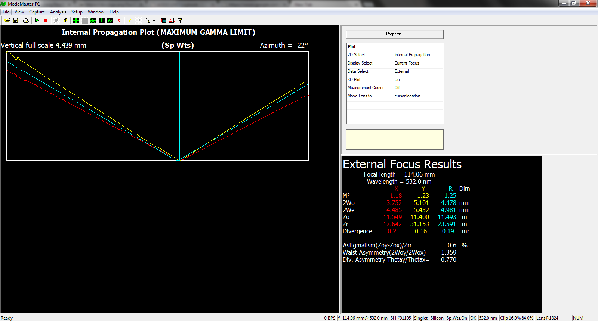Start capture with the green play arrow
The height and width of the screenshot is (321, 598).
[x=37, y=21]
